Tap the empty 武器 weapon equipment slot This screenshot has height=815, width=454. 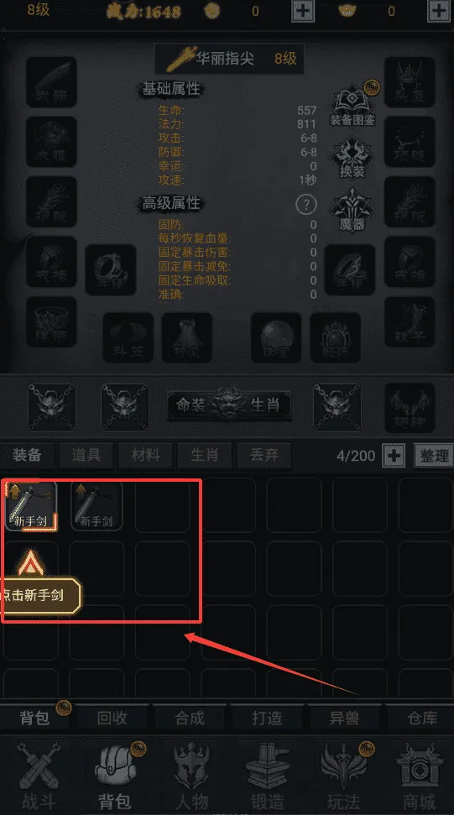click(51, 82)
